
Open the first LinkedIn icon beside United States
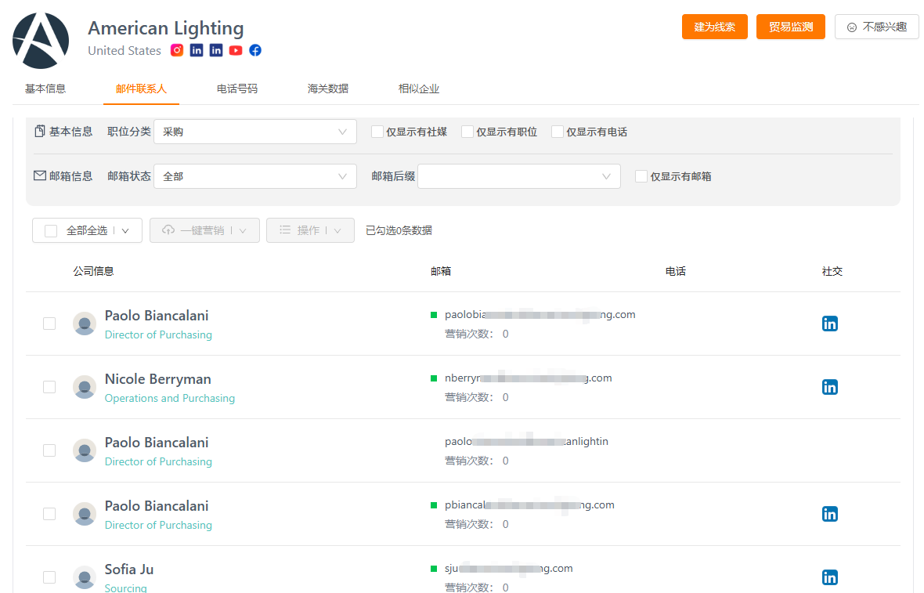(x=197, y=50)
